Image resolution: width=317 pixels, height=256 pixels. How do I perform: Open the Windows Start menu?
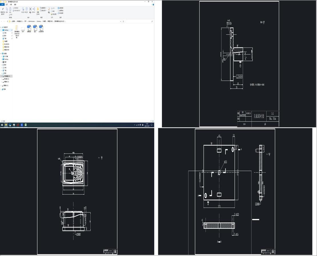click(x=2, y=125)
